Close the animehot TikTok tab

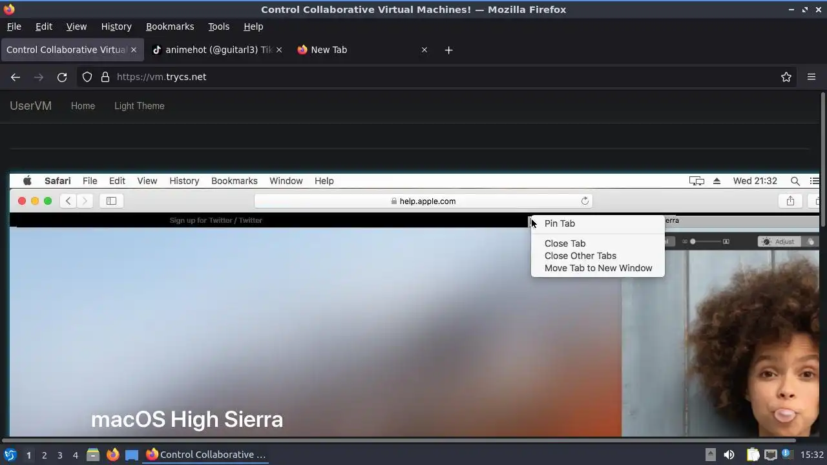(279, 50)
